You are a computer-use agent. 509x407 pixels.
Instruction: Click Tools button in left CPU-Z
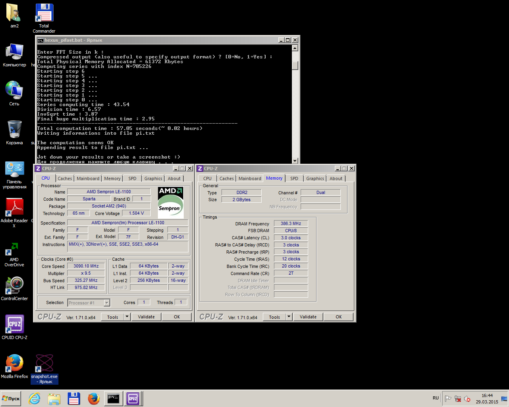click(x=113, y=317)
